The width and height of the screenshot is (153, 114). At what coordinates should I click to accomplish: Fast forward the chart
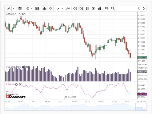tap(93, 9)
